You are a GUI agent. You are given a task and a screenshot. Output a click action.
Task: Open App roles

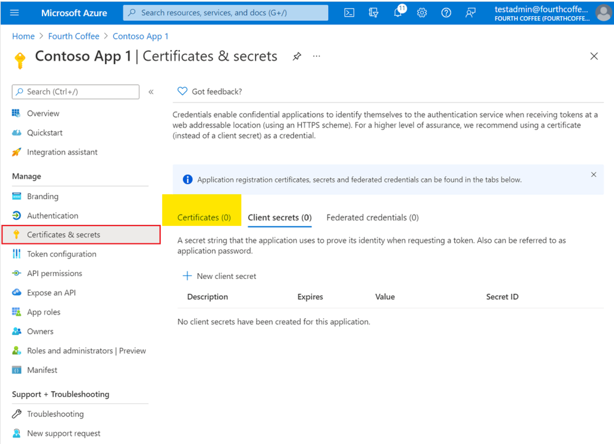point(43,312)
